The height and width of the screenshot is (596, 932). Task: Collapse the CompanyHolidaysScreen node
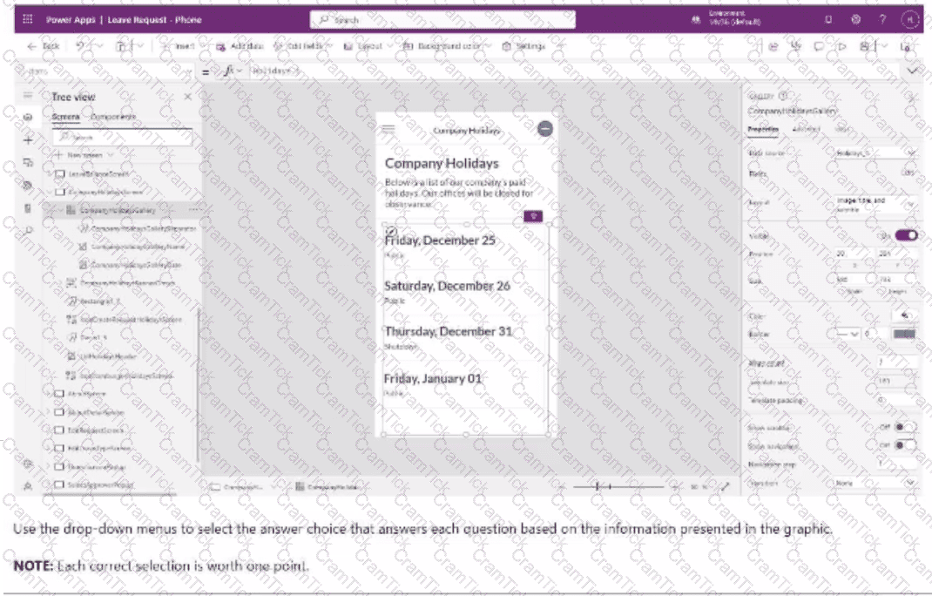[x=50, y=192]
